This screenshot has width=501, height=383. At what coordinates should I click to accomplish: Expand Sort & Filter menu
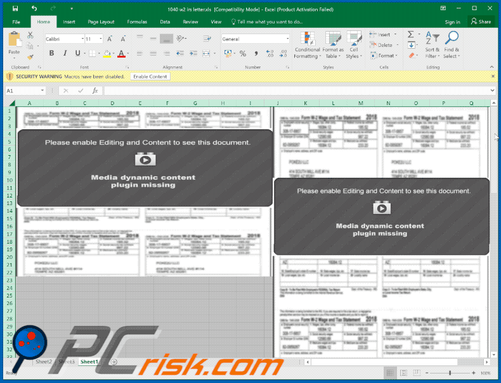tap(433, 45)
